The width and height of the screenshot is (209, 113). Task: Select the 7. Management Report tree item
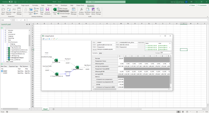[x=17, y=58]
